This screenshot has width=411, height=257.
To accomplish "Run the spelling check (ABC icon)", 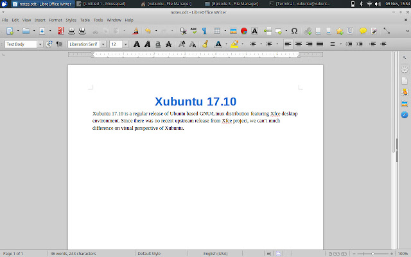I will pos(194,31).
